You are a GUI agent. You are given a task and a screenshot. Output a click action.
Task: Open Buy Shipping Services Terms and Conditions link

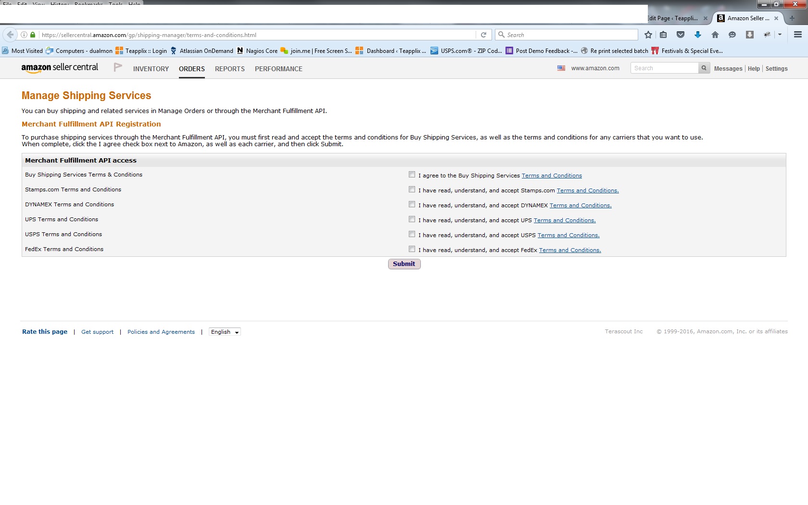[x=552, y=176]
